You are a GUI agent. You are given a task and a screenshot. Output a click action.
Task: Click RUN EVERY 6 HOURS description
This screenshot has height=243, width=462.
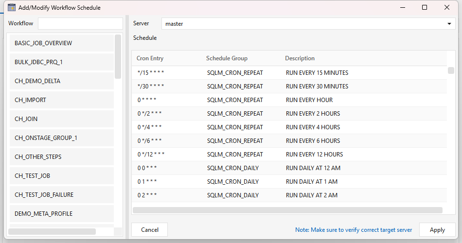[313, 140]
